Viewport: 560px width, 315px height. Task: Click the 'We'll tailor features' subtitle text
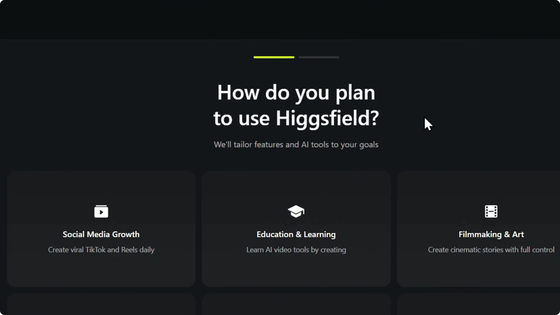click(296, 144)
